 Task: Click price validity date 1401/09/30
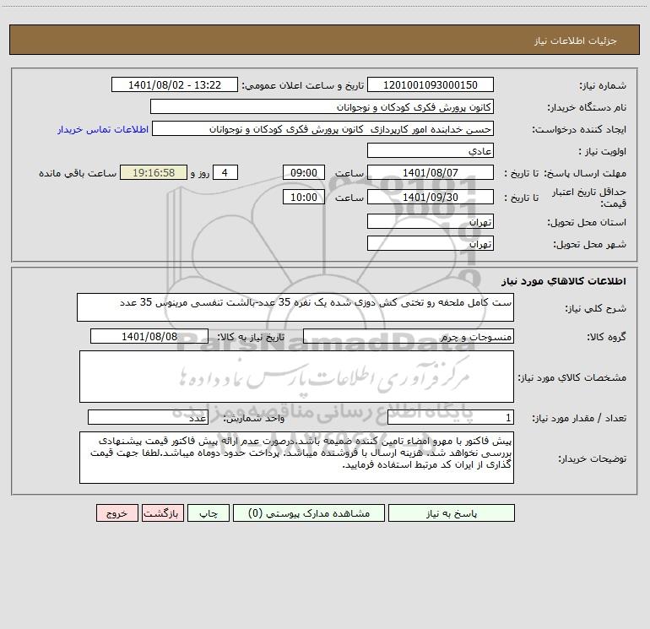(431, 197)
